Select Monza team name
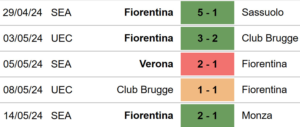Screen dimensions: 300x127 [x=257, y=115]
